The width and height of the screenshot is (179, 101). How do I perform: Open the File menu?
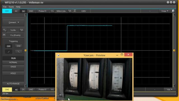point(5,7)
